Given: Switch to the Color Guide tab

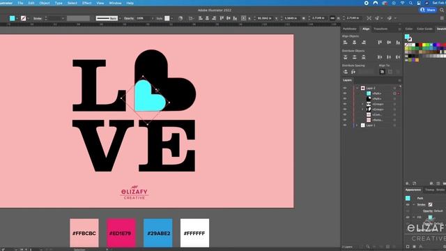Looking at the screenshot, I should coord(424,29).
